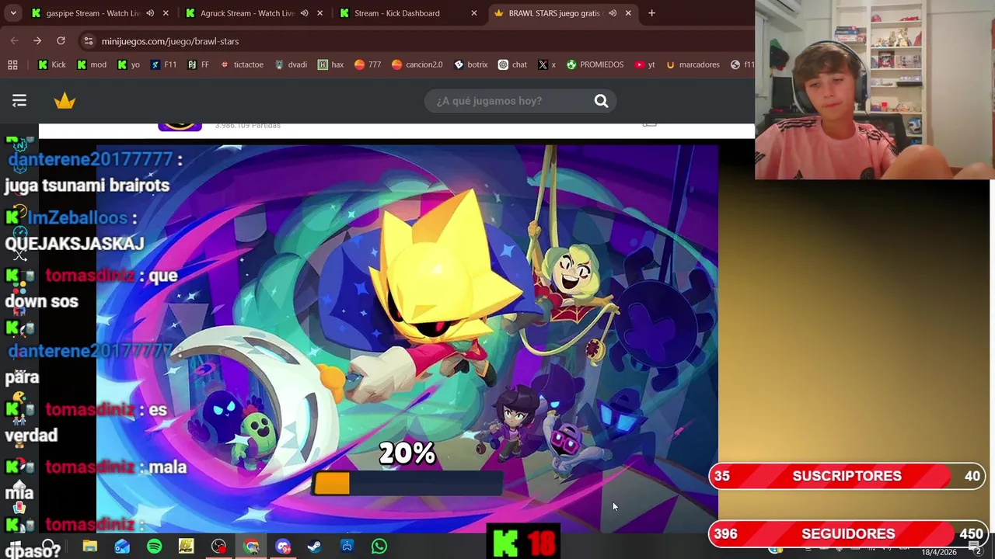
Task: Open the botrix bookmark
Action: [470, 64]
